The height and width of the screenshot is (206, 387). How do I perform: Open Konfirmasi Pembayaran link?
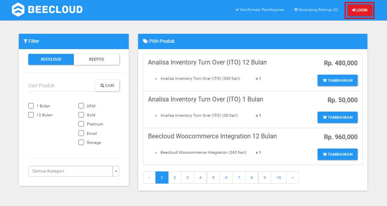[260, 10]
